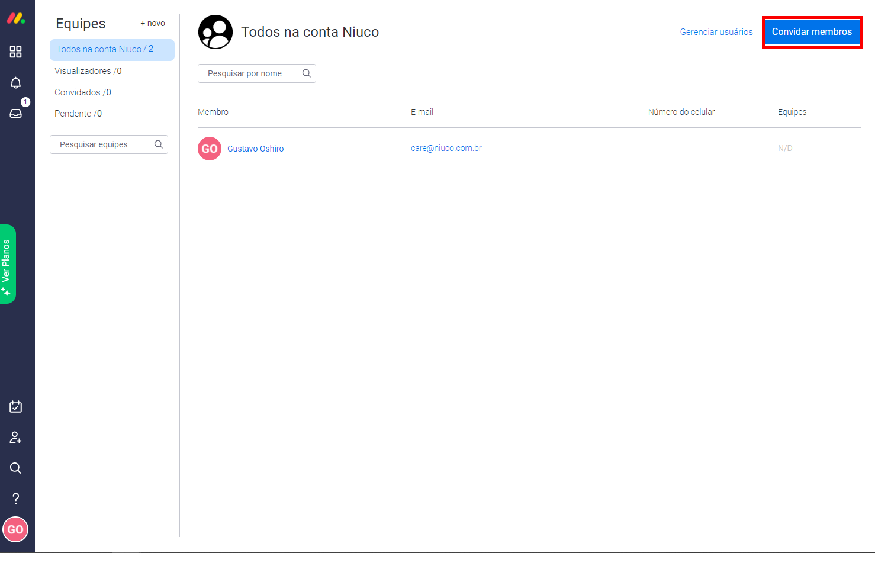Open the My Work calendar icon
The image size is (875, 585).
16,407
